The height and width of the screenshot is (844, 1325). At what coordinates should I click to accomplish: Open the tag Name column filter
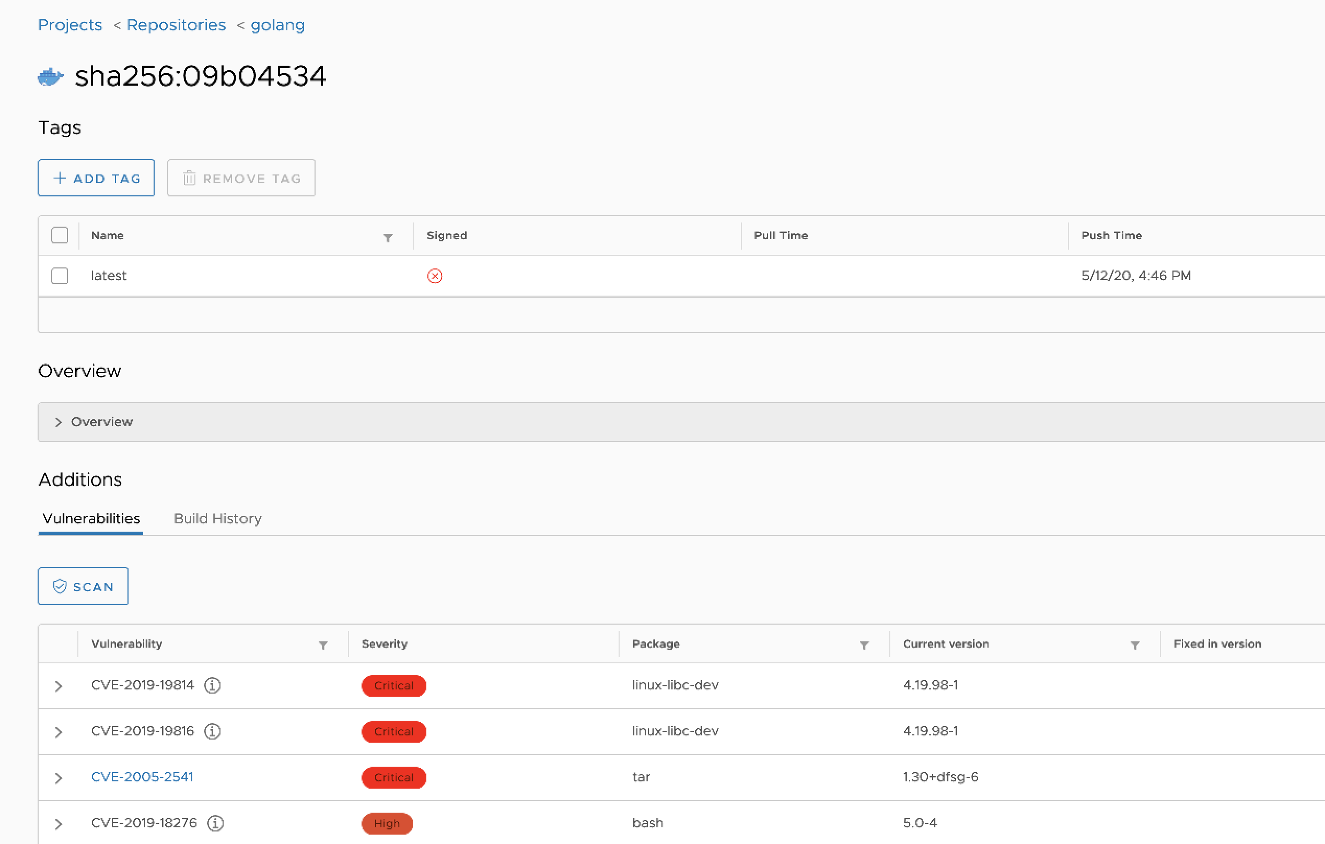coord(388,238)
